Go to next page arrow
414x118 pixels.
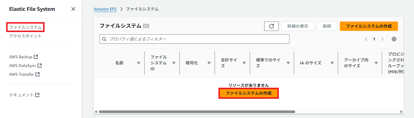pyautogui.click(x=382, y=39)
